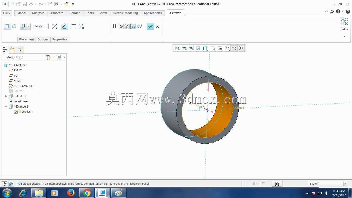
Task: Collapse the Extrude 2 feature node
Action: (6, 106)
